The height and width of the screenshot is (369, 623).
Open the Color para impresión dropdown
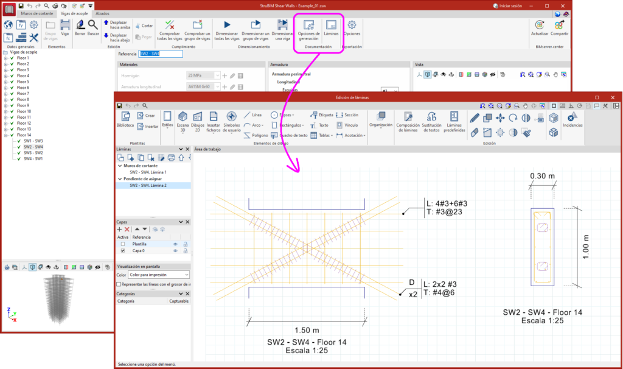pyautogui.click(x=159, y=275)
